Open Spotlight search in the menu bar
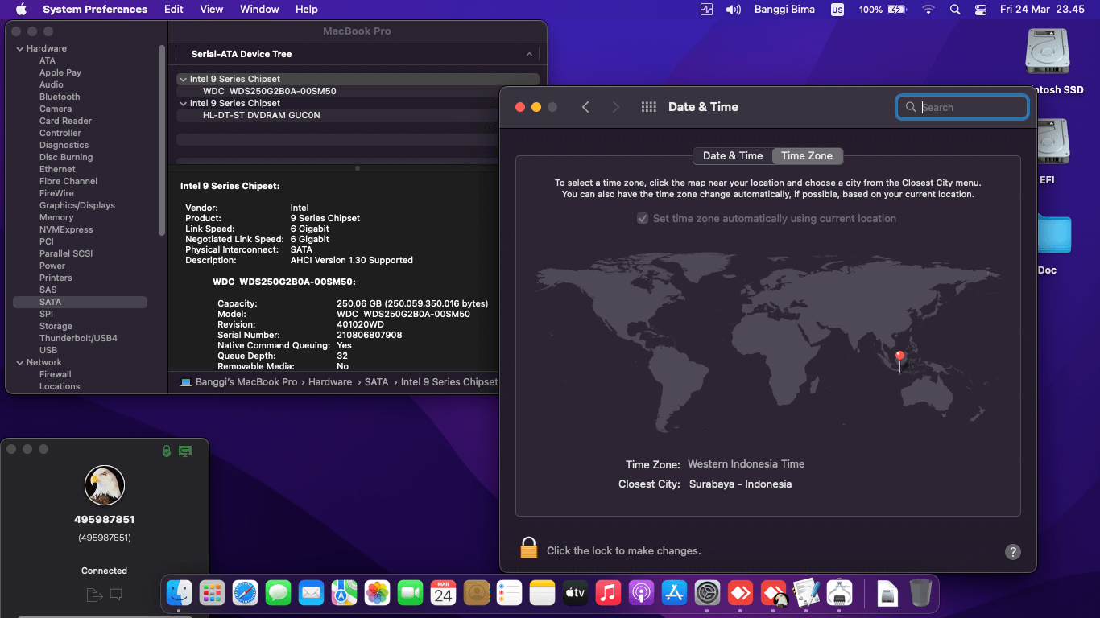Screen dimensions: 1100x618 (955, 10)
